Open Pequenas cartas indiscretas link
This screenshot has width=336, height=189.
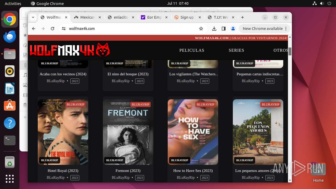pos(260,74)
